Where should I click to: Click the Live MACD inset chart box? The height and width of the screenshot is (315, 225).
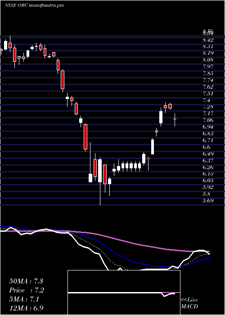[x=124, y=292]
